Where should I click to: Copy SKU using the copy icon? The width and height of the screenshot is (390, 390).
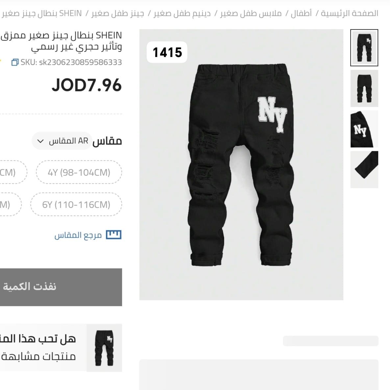(15, 62)
